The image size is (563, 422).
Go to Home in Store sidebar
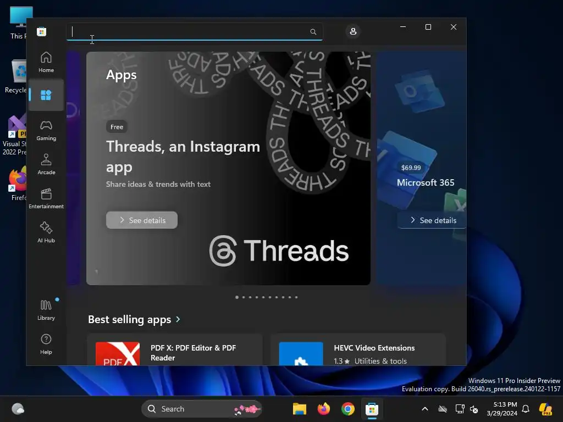pos(46,62)
